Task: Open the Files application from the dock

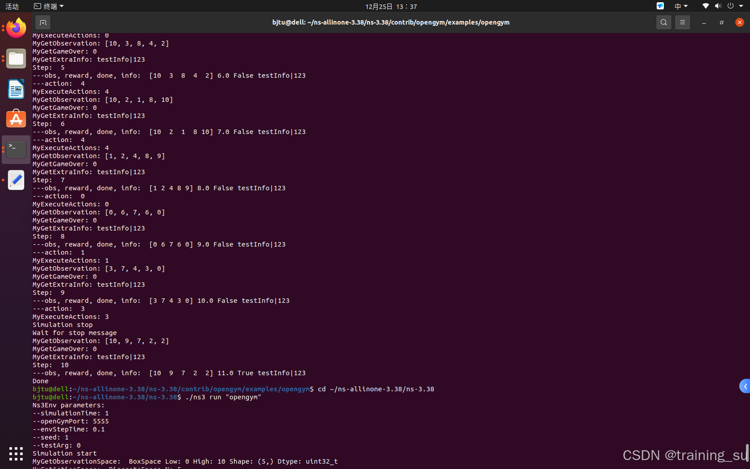Action: tap(16, 59)
